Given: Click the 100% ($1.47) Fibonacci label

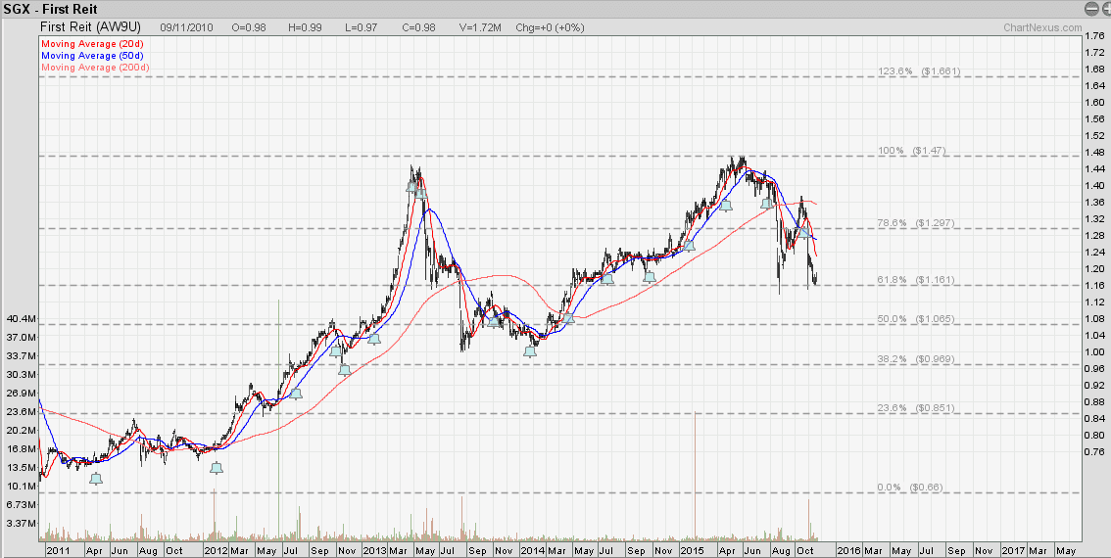Looking at the screenshot, I should 911,151.
